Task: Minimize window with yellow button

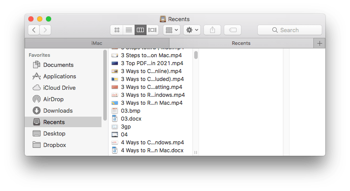Action: 40,19
